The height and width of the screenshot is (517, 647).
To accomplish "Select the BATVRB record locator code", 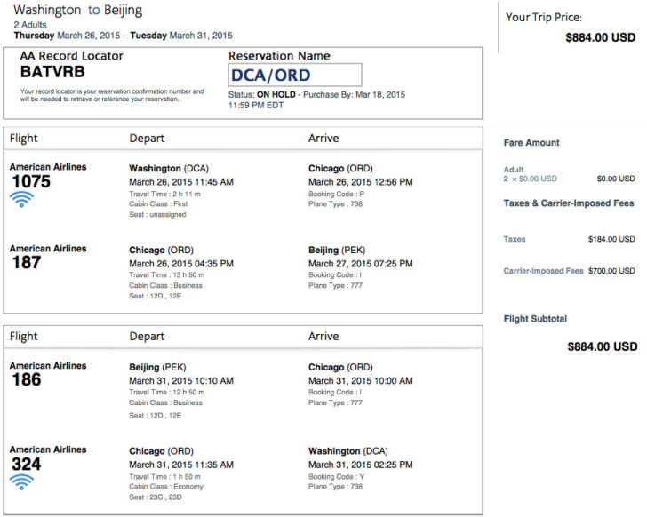I will (52, 72).
